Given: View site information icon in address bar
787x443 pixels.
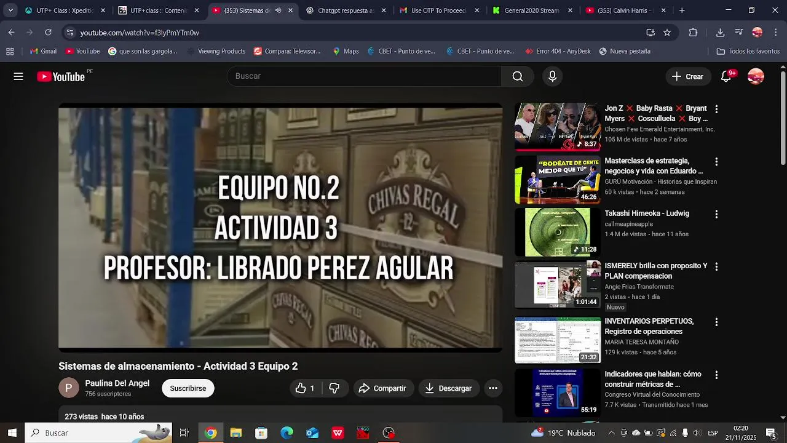Looking at the screenshot, I should (x=69, y=33).
